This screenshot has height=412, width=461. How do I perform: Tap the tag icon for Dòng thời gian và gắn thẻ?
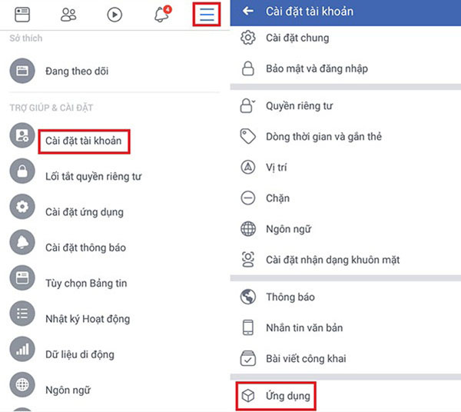coord(248,137)
